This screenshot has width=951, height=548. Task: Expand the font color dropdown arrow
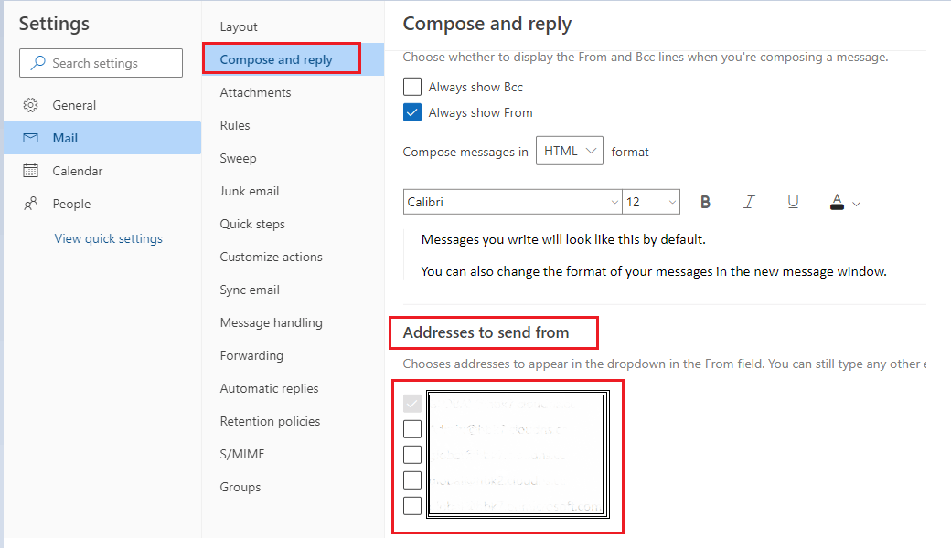[x=857, y=204]
